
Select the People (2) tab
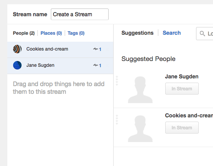[24, 33]
